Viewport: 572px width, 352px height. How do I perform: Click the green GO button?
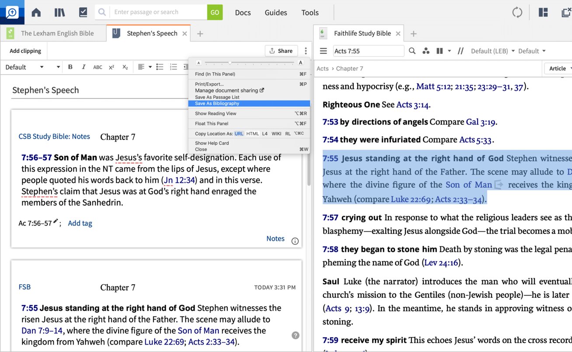(x=215, y=12)
